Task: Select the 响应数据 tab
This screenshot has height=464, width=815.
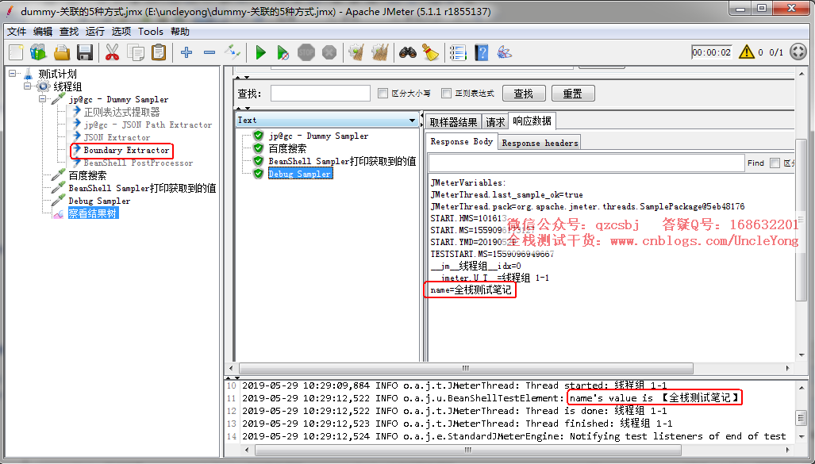Action: point(532,121)
